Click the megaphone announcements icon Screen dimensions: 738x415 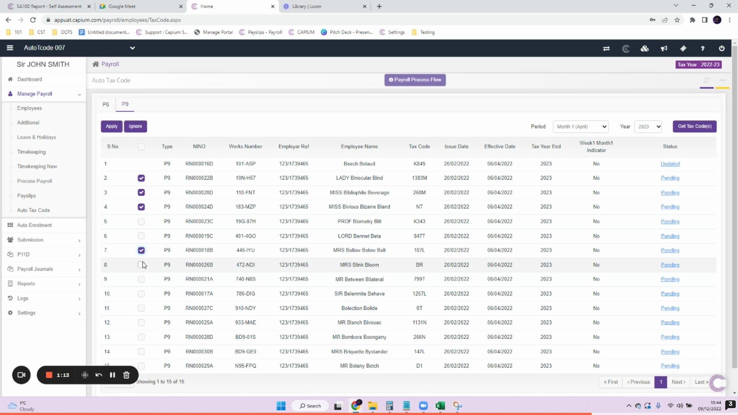coord(664,48)
